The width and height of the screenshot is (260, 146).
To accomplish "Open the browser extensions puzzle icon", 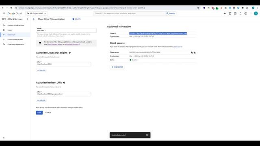I will [x=247, y=8].
